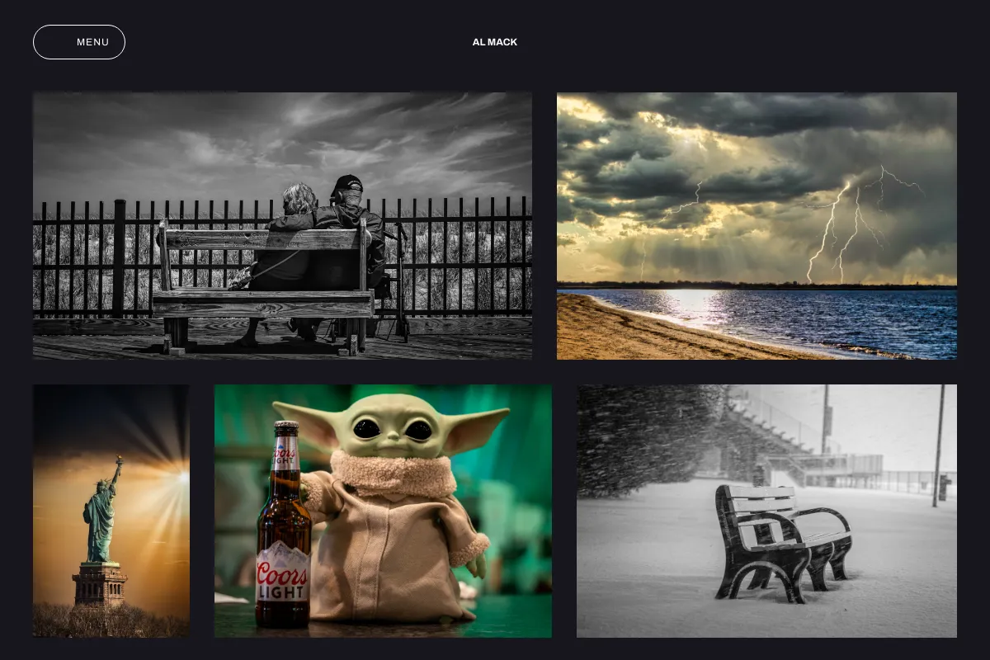990x660 pixels.
Task: Click the AL MACK site title
Action: tap(495, 42)
